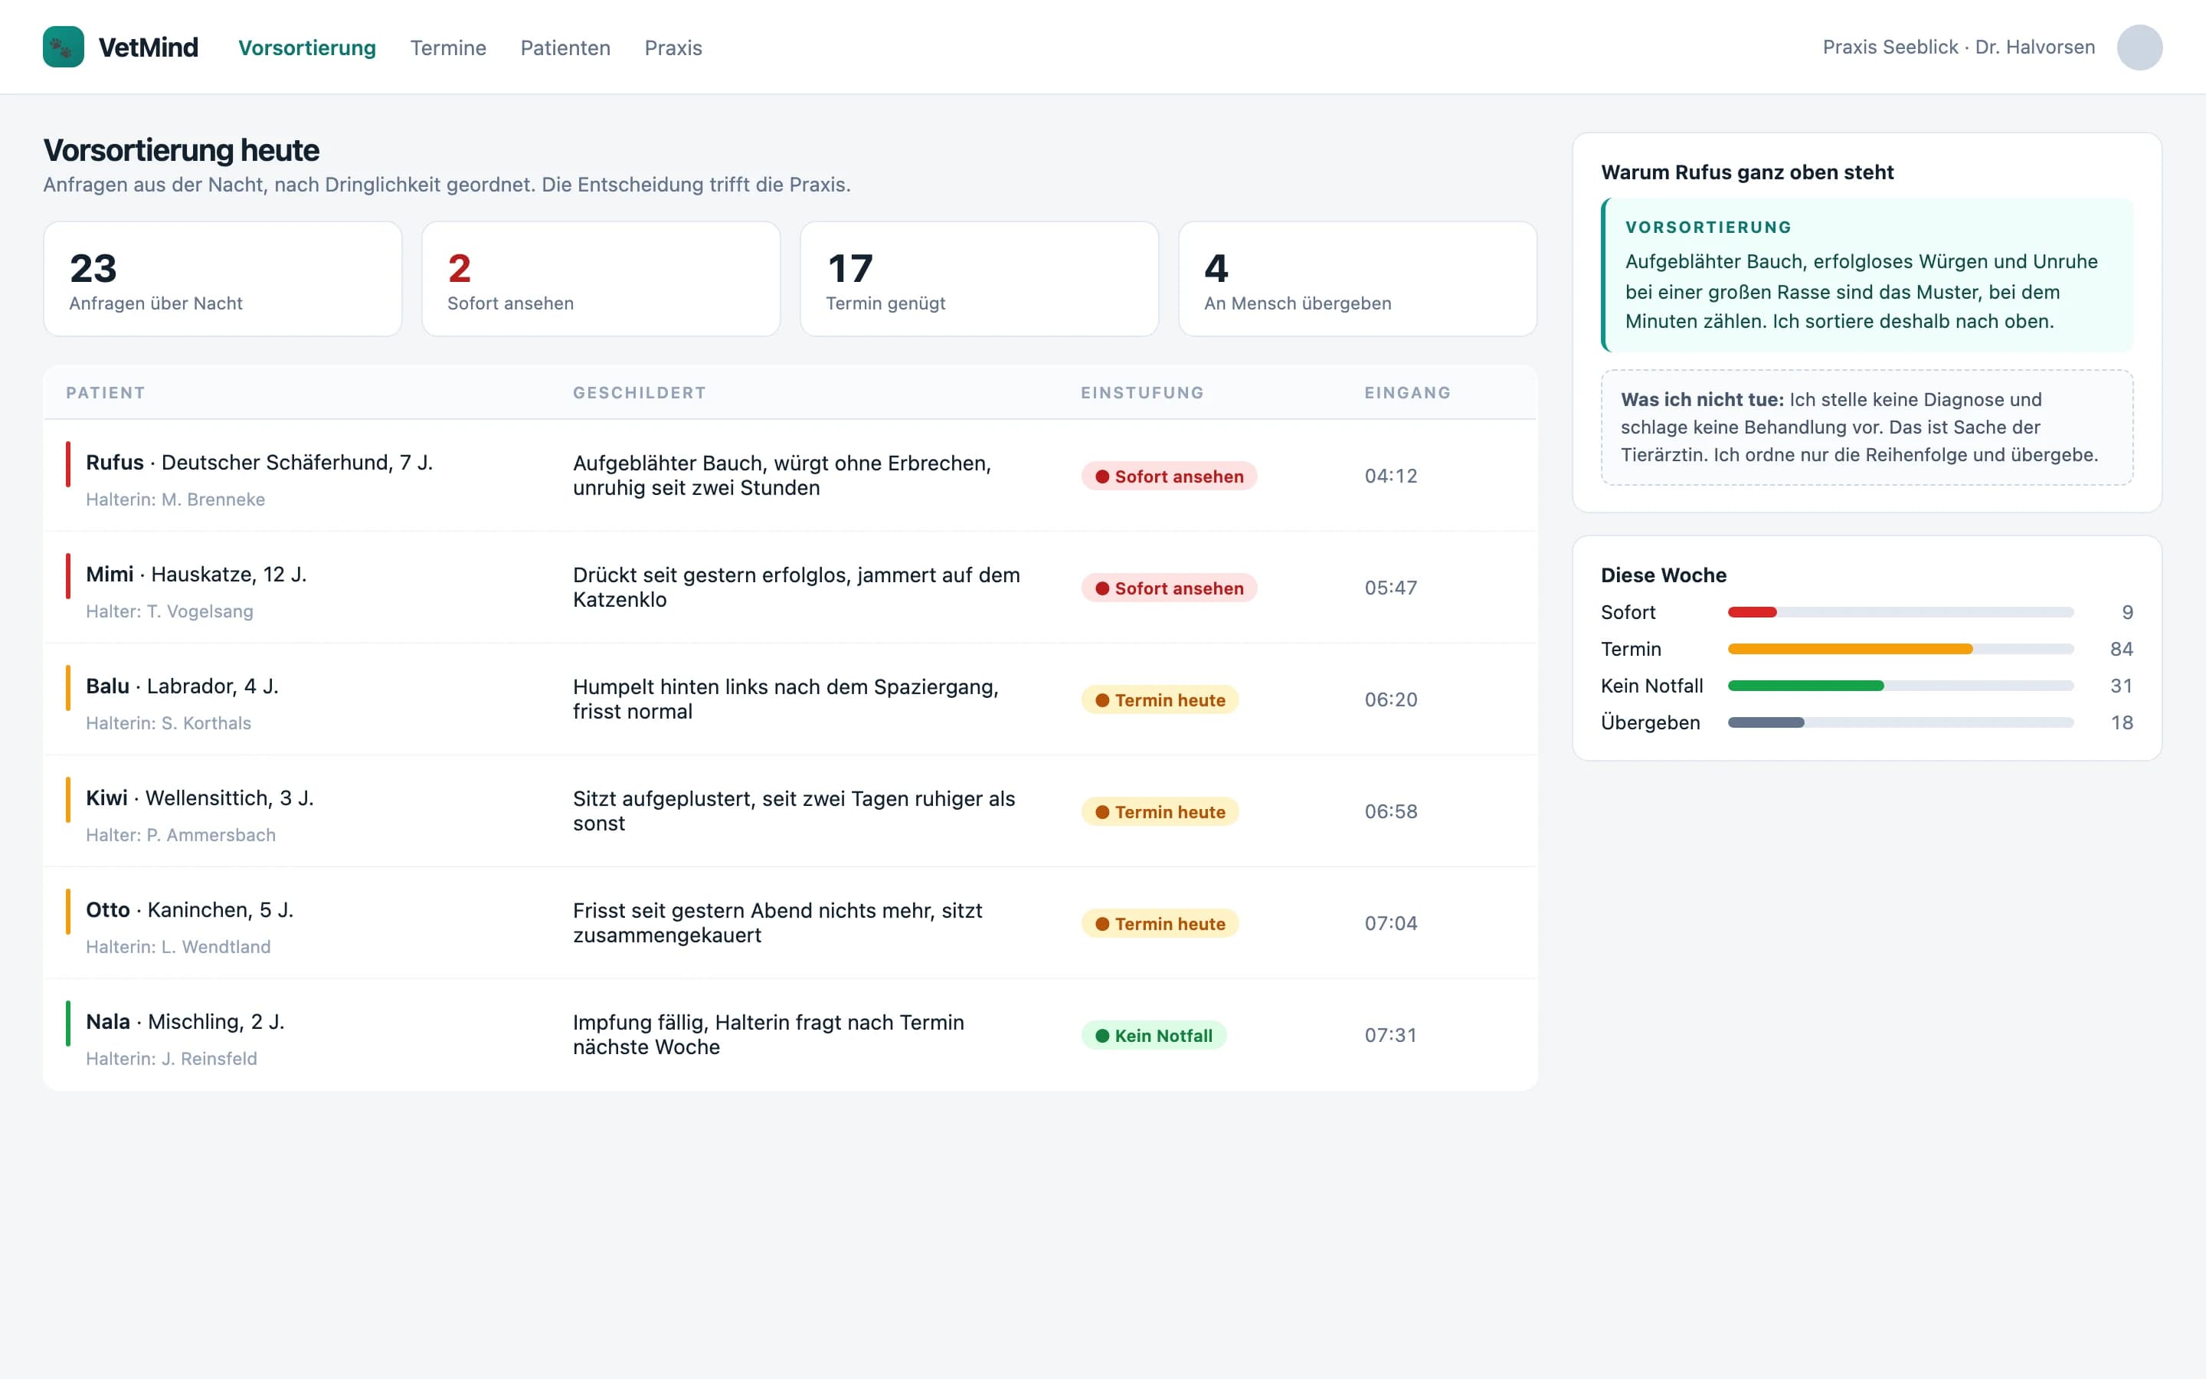Click Mimi's Sofort ansehen badge
This screenshot has height=1379, width=2206.
[1169, 588]
